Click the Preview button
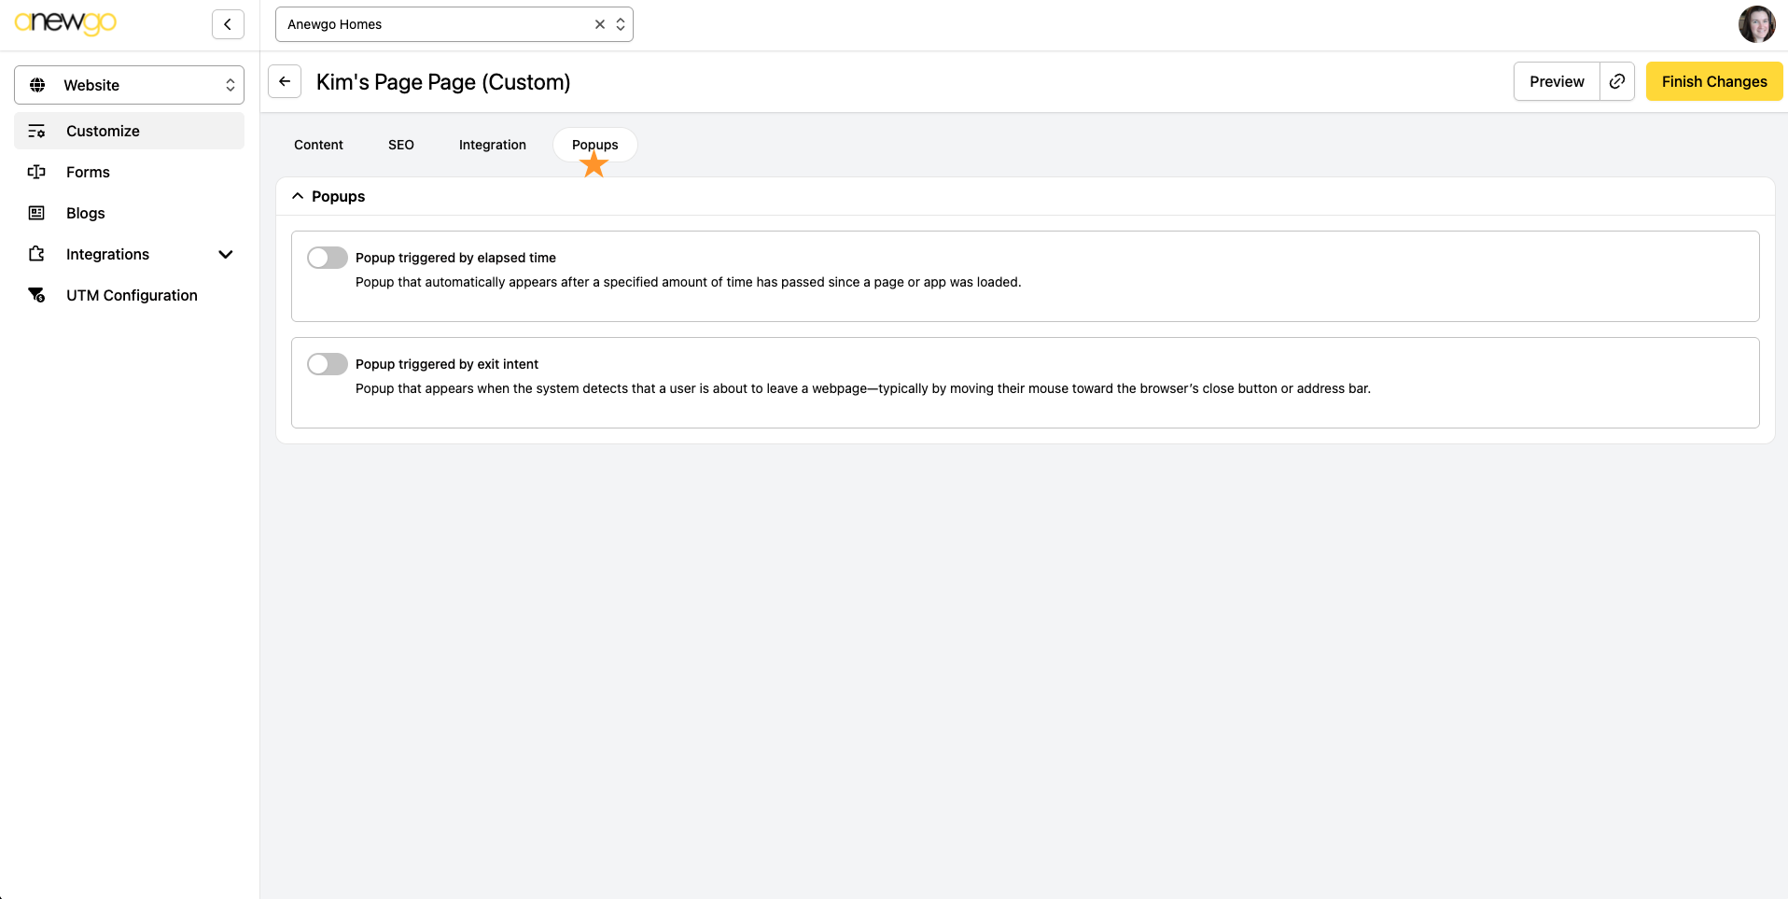The width and height of the screenshot is (1788, 899). (1557, 81)
